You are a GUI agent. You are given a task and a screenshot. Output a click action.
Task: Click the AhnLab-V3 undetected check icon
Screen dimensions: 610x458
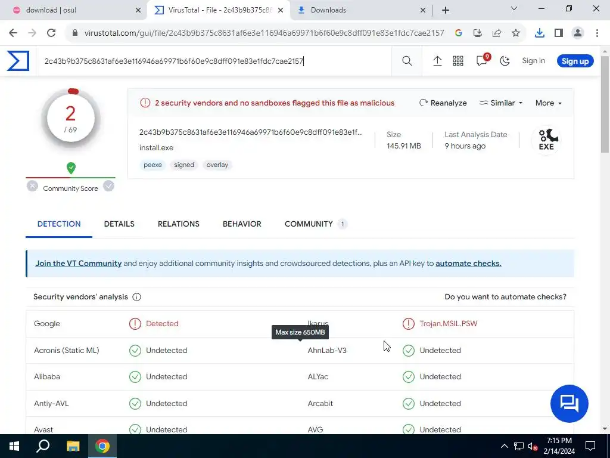click(409, 351)
